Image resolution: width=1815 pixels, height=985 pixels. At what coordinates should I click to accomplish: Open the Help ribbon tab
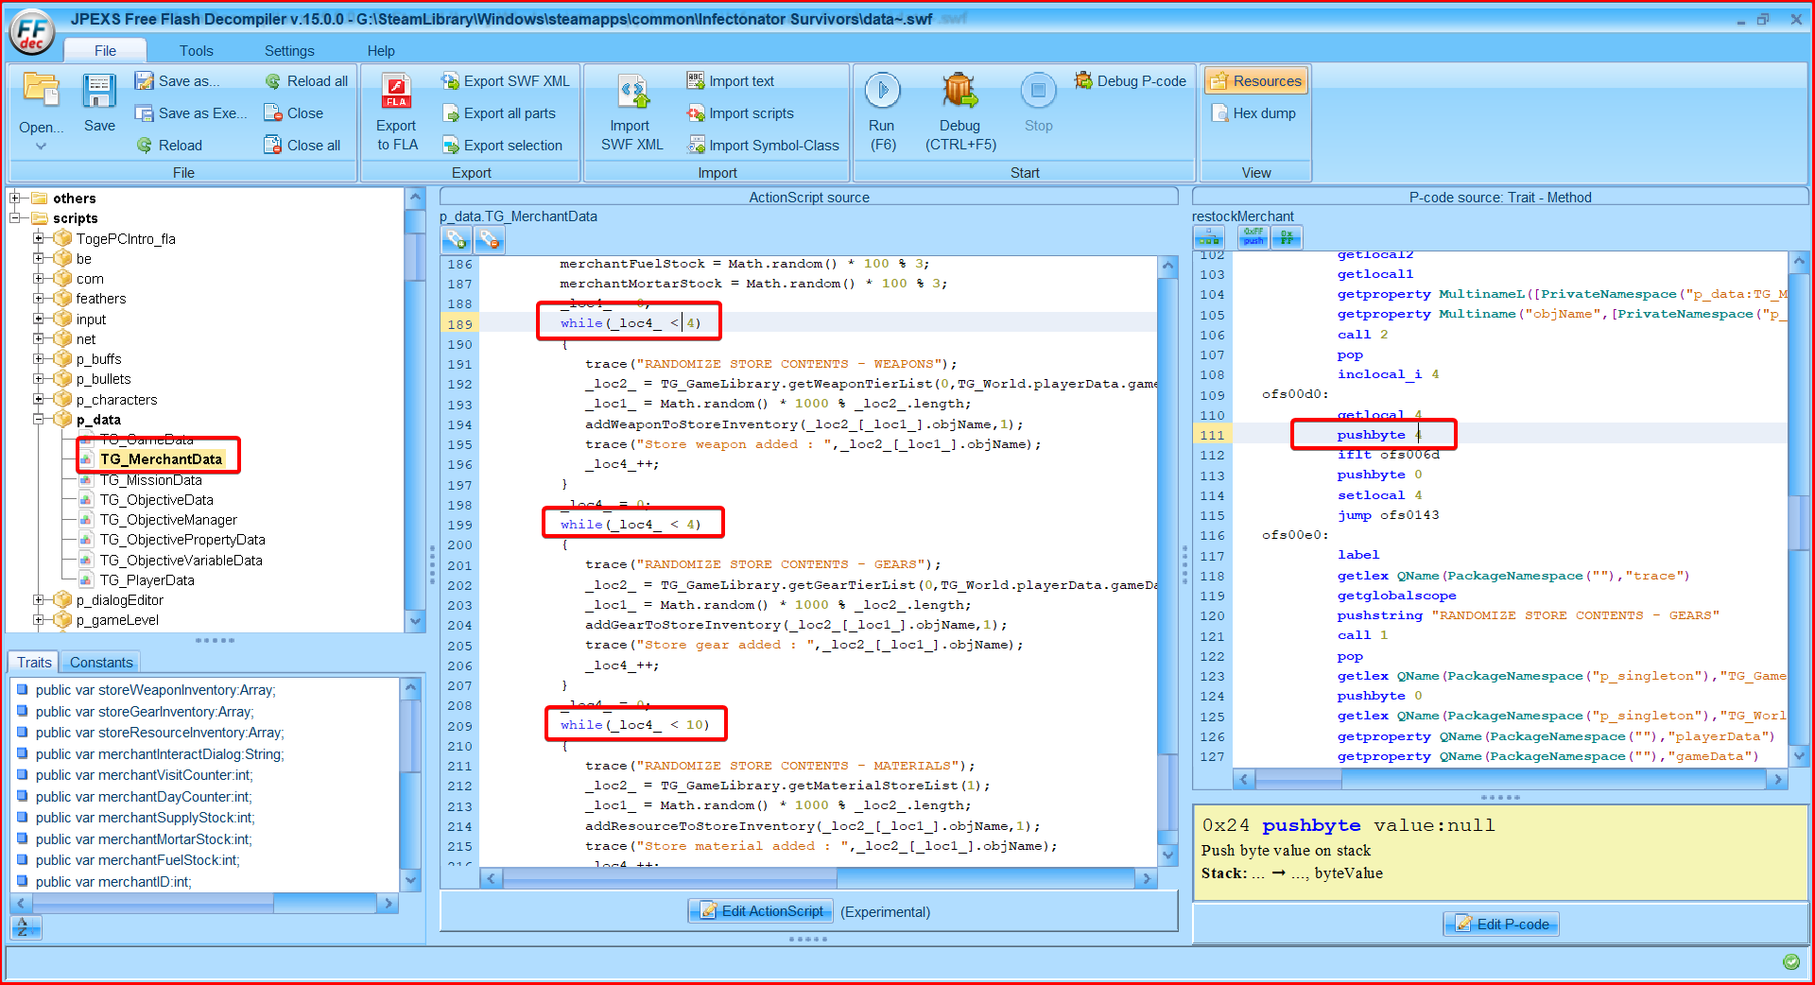pyautogui.click(x=381, y=50)
